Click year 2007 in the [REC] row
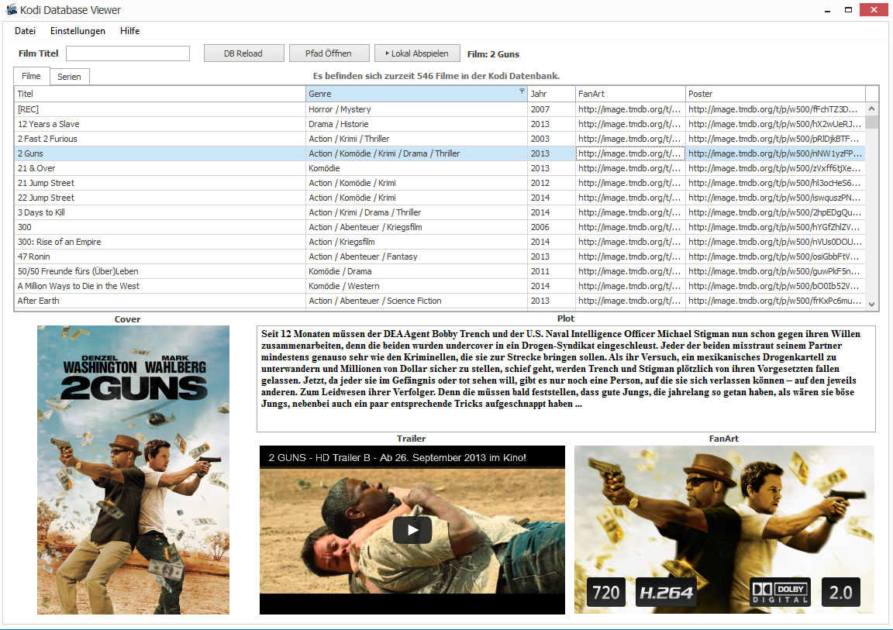893x630 pixels. tap(551, 109)
